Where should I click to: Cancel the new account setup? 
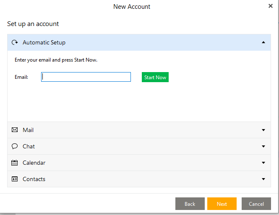(x=256, y=204)
